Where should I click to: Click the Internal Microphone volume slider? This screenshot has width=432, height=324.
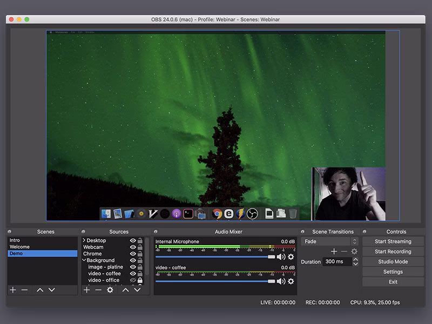point(216,257)
